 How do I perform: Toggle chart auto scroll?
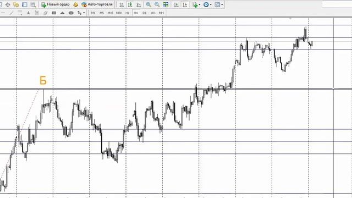pos(176,4)
